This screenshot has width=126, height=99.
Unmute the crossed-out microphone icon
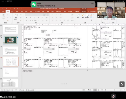click(113, 96)
